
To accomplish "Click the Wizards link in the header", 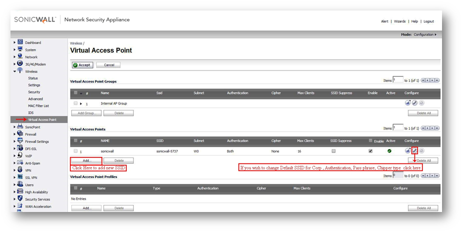I will pyautogui.click(x=400, y=21).
